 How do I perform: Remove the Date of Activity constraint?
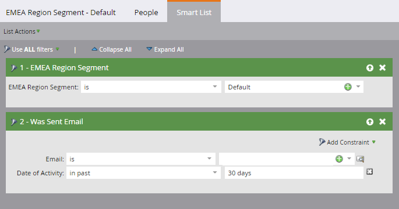[369, 172]
